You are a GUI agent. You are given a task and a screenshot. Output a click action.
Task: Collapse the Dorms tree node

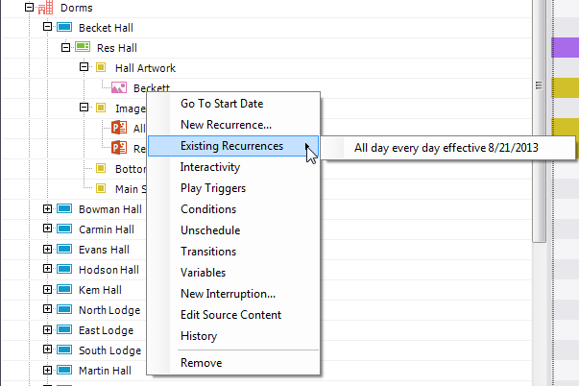pos(29,7)
